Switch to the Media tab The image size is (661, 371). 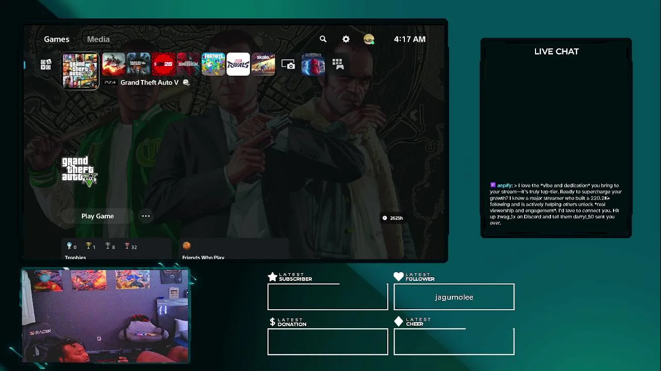pyautogui.click(x=98, y=39)
